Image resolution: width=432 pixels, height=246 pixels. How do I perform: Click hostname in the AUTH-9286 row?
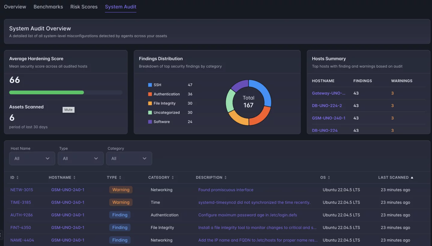click(68, 215)
